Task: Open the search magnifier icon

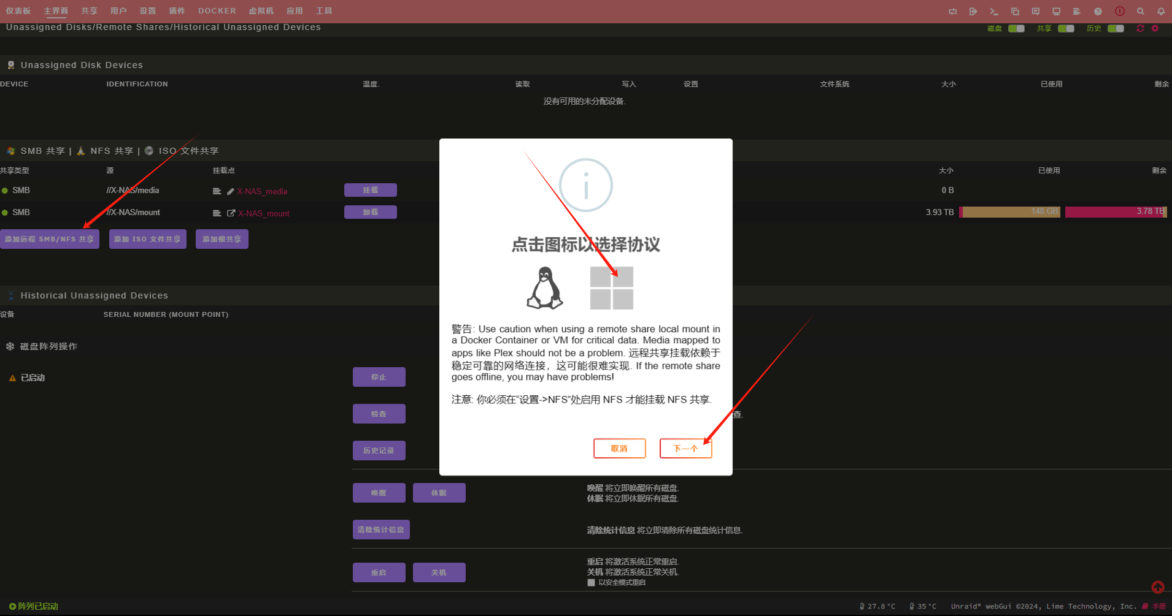Action: (1140, 12)
